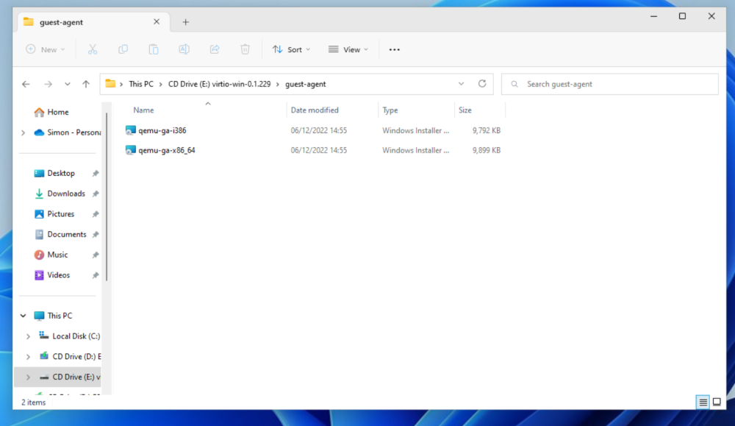The width and height of the screenshot is (735, 426).
Task: Unpin Downloads using its pin icon
Action: pyautogui.click(x=96, y=194)
